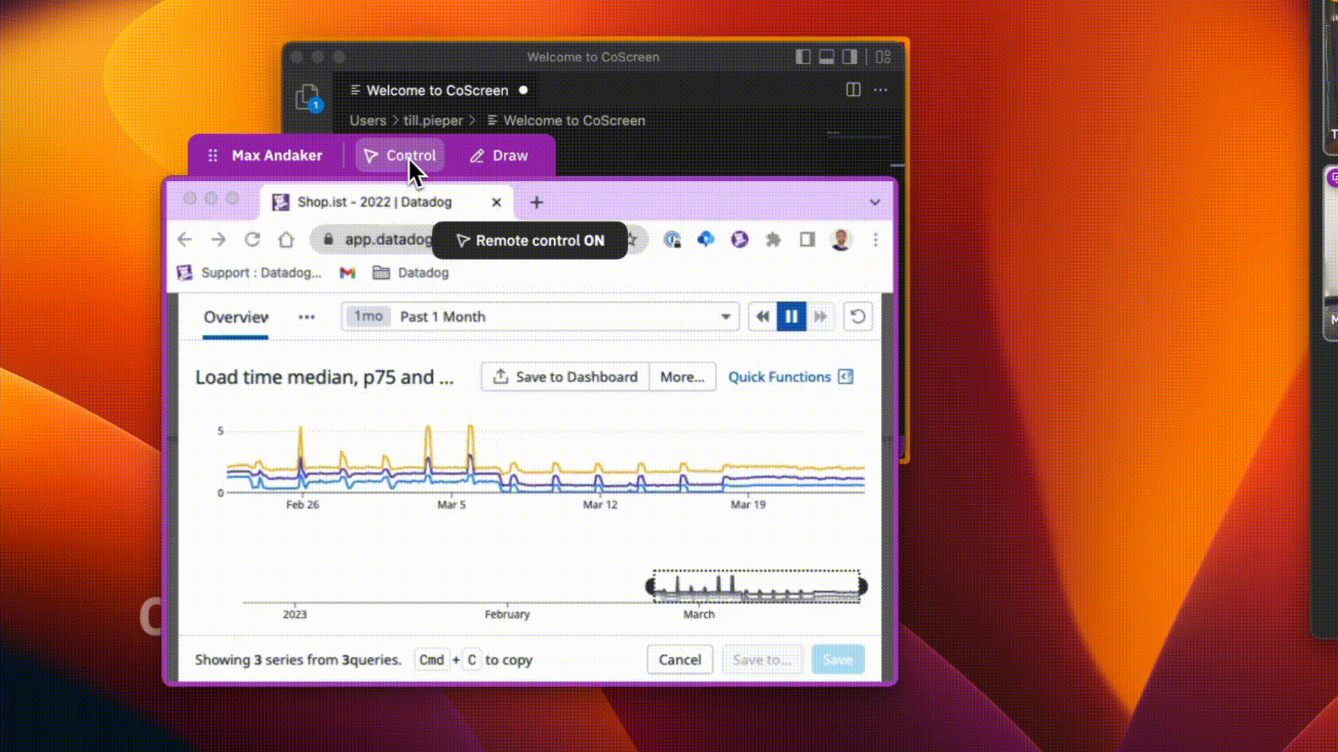Open the Explorer icon in VS Code sidebar
1338x752 pixels.
coord(307,97)
